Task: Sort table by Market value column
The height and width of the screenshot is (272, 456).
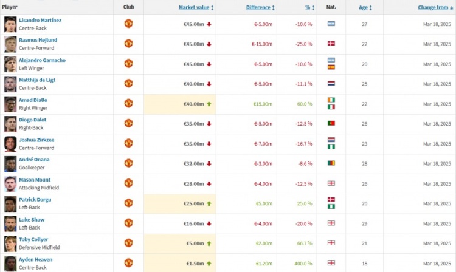Action: pyautogui.click(x=194, y=7)
